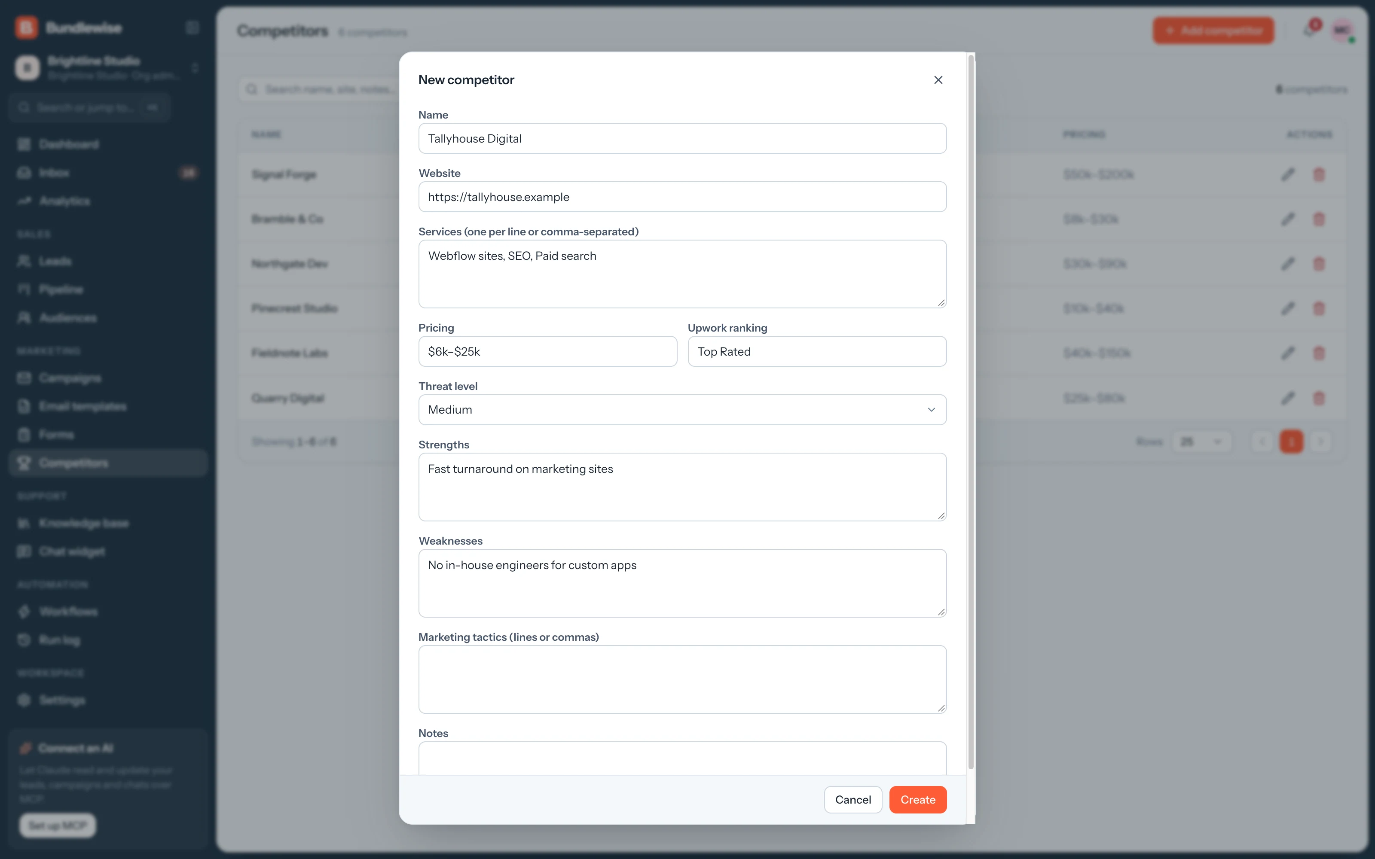Click the Threat level chevron arrow
This screenshot has height=859, width=1375.
click(931, 410)
